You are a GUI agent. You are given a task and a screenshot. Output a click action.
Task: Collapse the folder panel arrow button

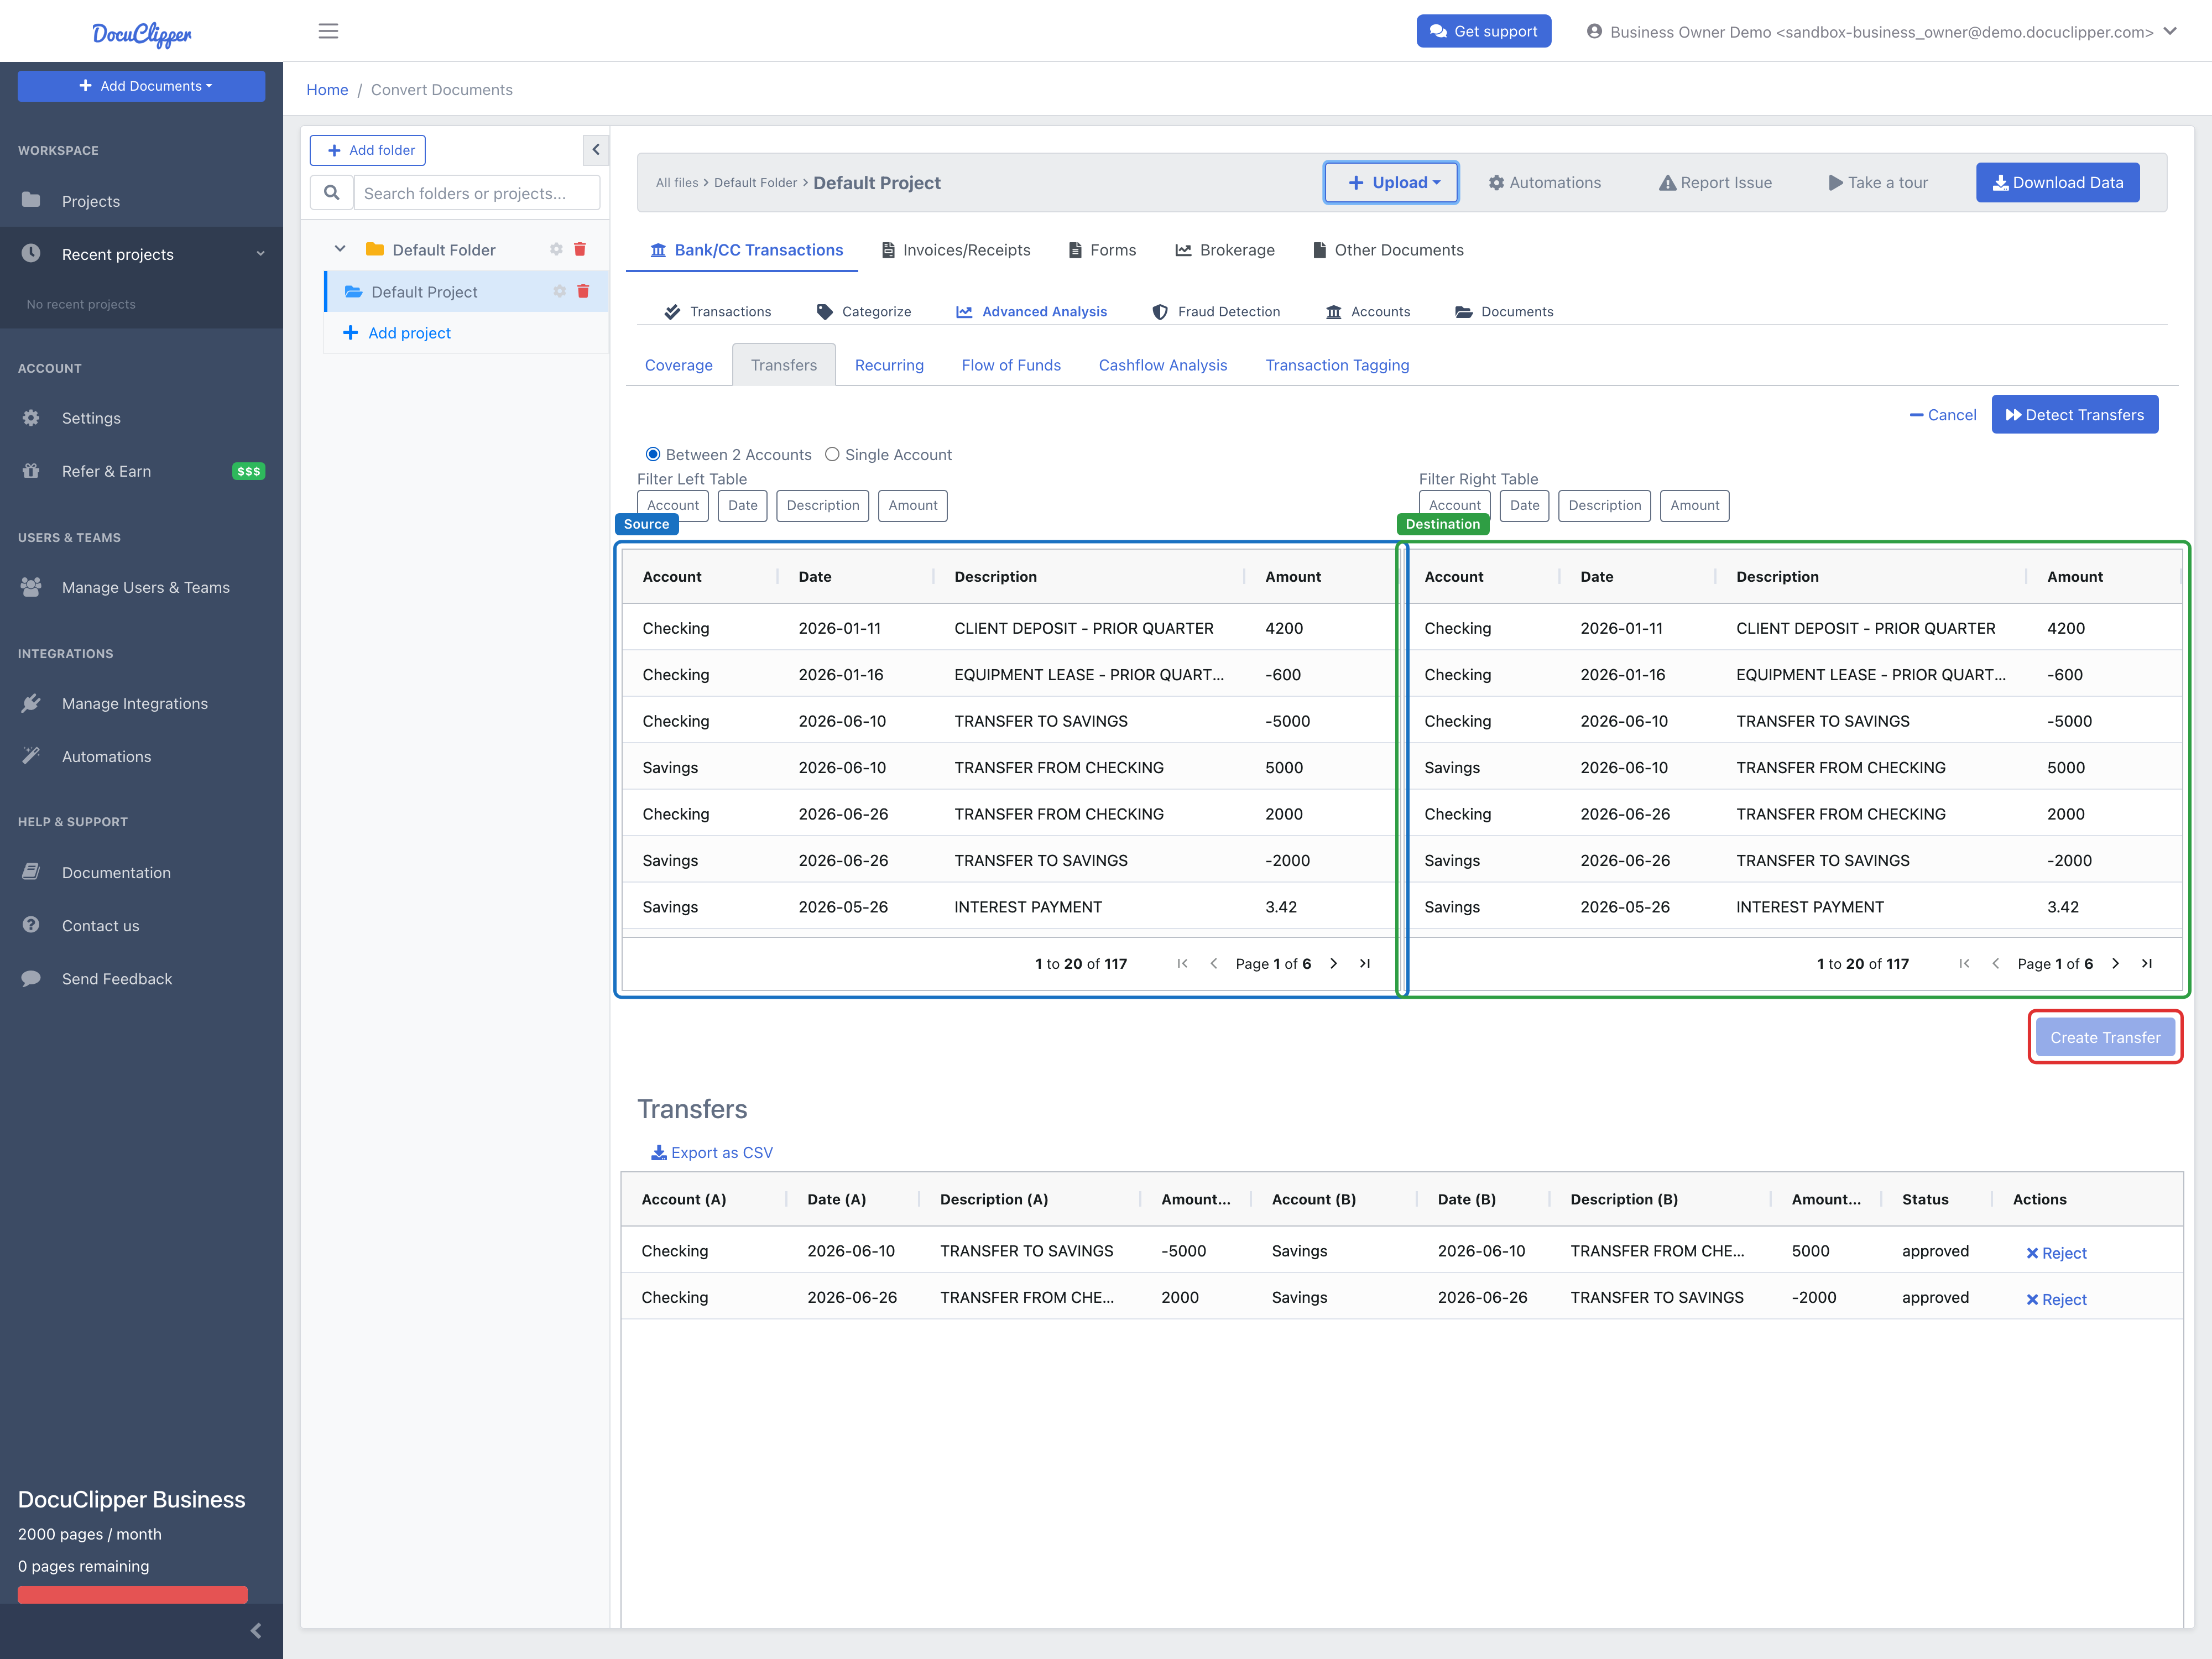click(596, 150)
